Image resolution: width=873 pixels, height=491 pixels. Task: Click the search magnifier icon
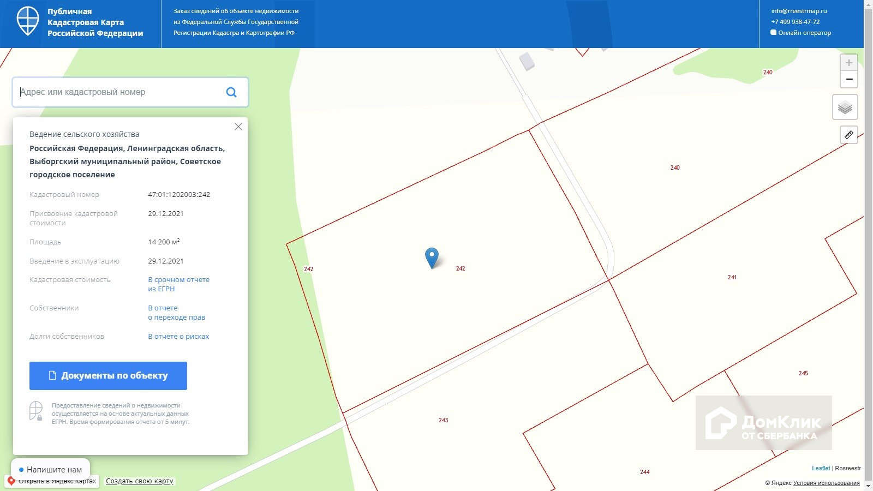[x=231, y=92]
